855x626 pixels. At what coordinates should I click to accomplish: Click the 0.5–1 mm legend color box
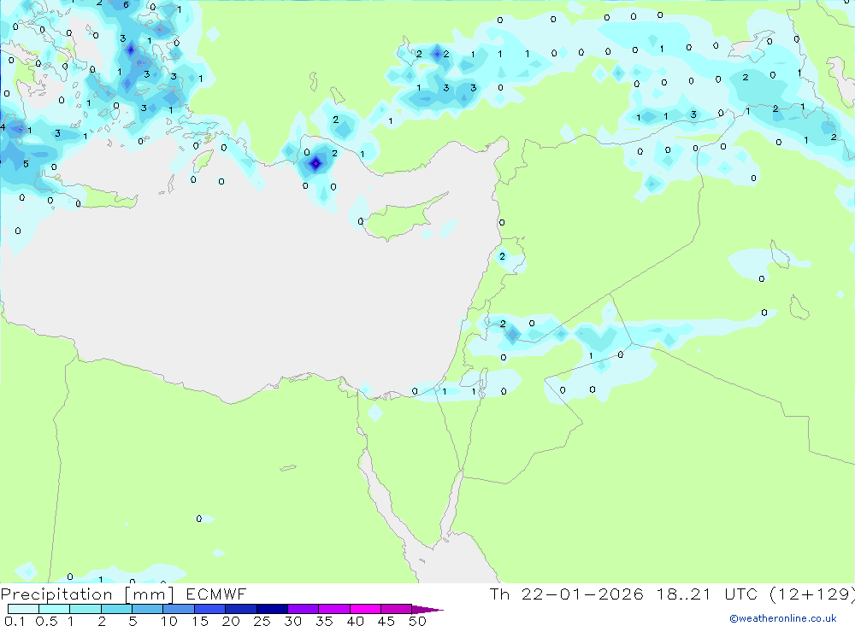(x=55, y=609)
